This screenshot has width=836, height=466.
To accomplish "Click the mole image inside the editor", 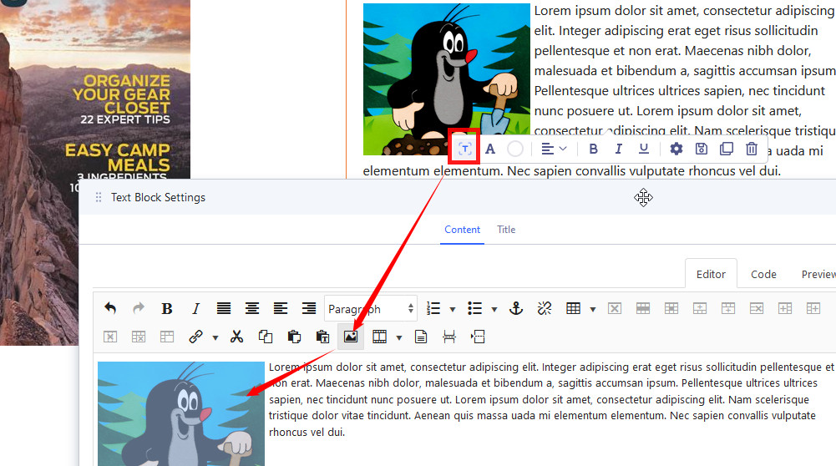I will point(180,413).
